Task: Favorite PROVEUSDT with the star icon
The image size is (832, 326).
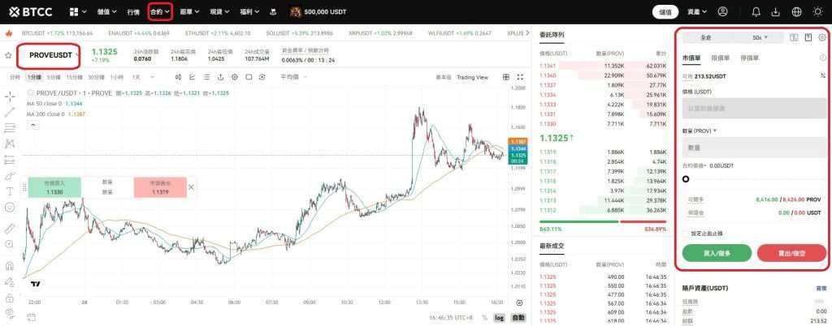Action: tap(9, 56)
